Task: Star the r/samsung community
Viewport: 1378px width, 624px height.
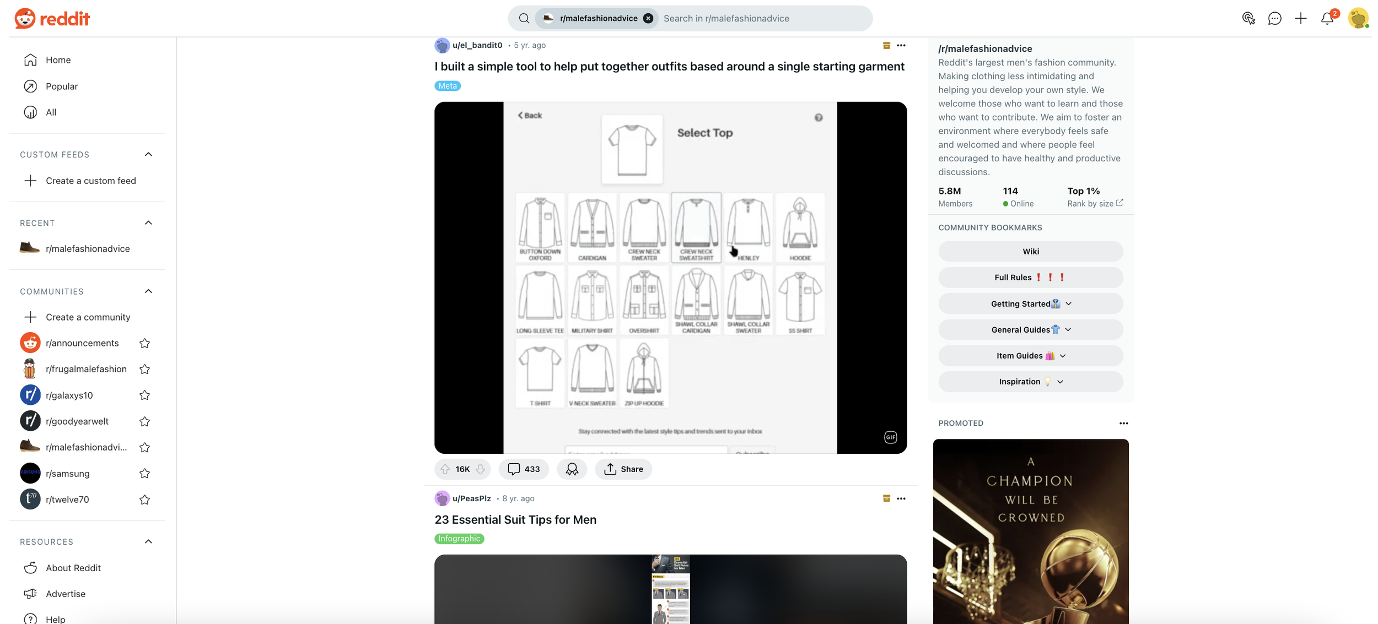Action: point(144,474)
